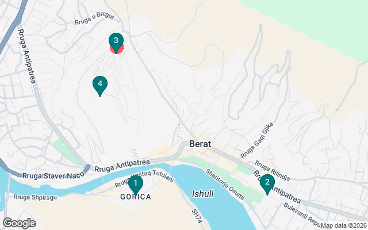Click the SH74 road label
368x230 pixels.
pyautogui.click(x=197, y=216)
